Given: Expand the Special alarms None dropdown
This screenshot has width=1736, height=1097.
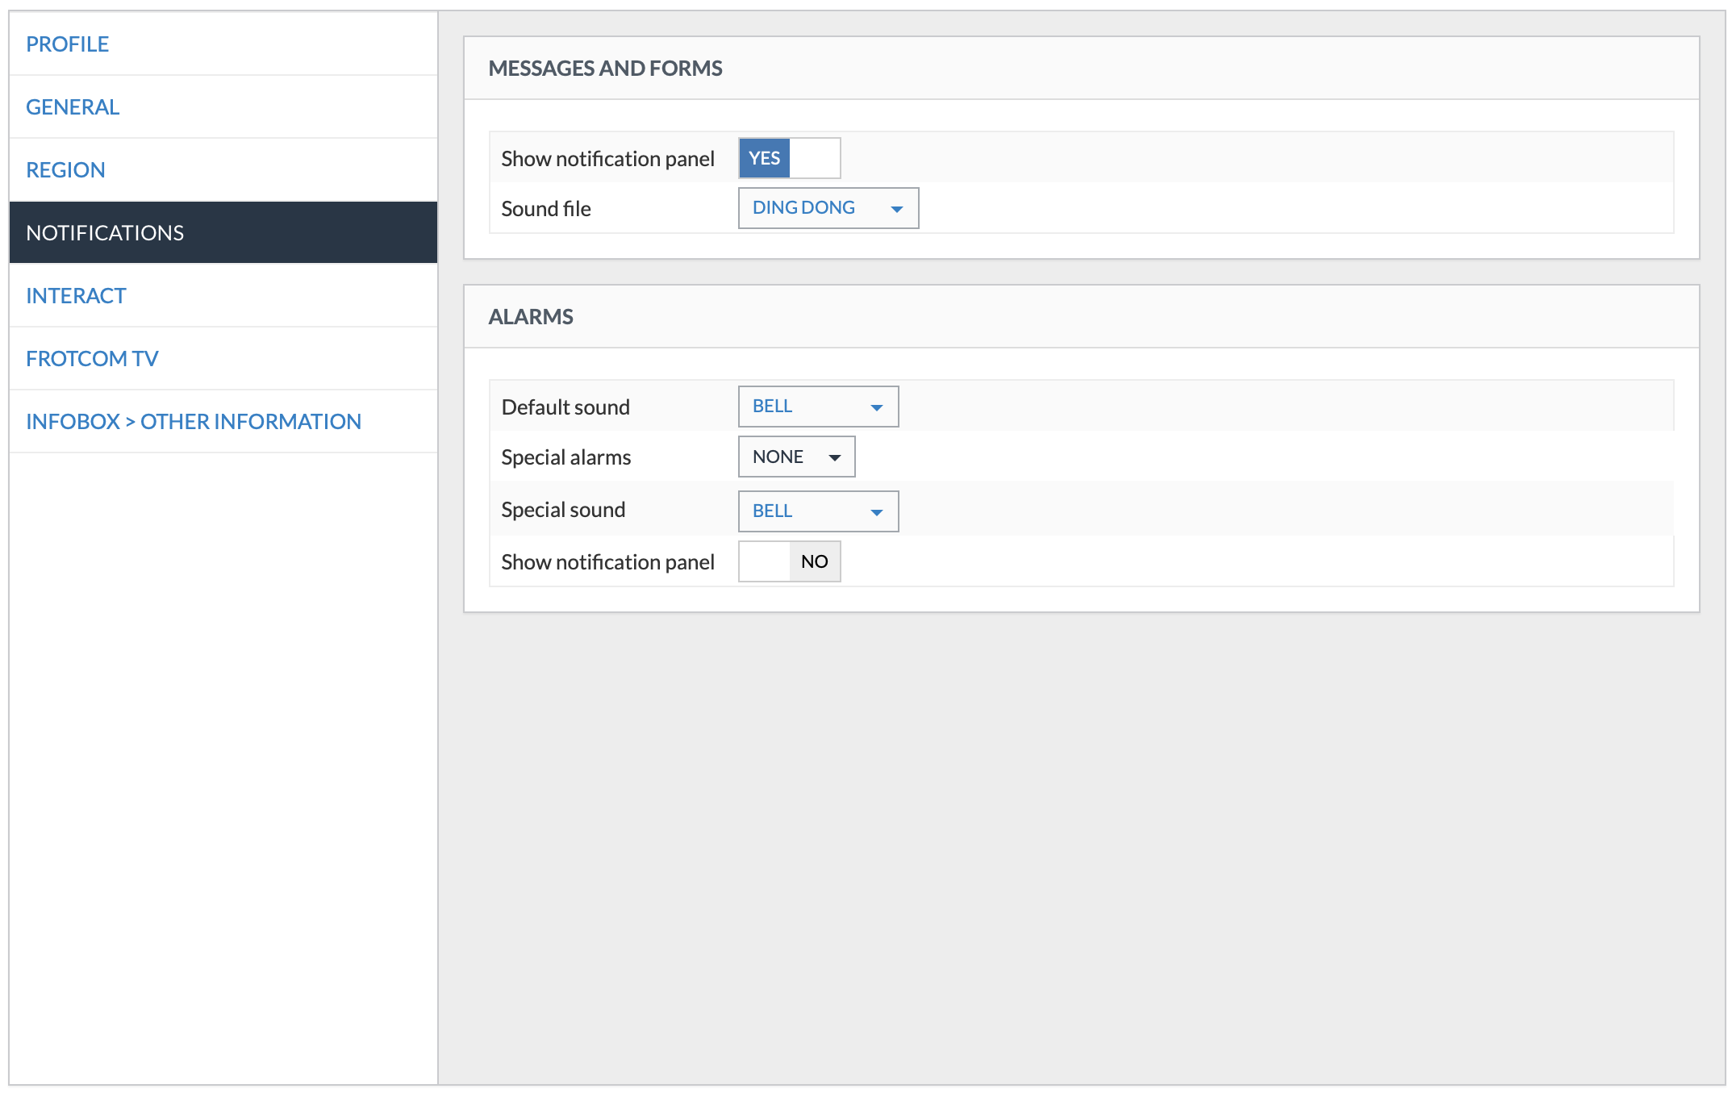Looking at the screenshot, I should coord(787,457).
